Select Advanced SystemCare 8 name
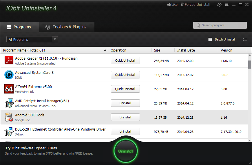The image size is (252, 165). (34, 73)
